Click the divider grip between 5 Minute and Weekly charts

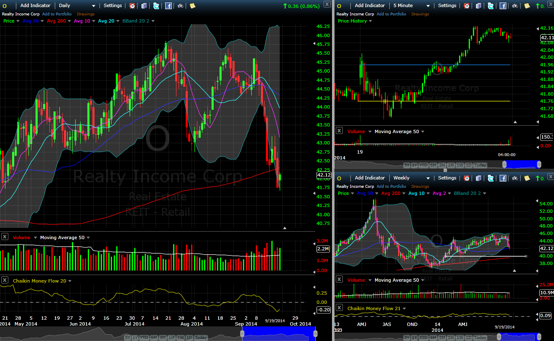click(x=445, y=170)
